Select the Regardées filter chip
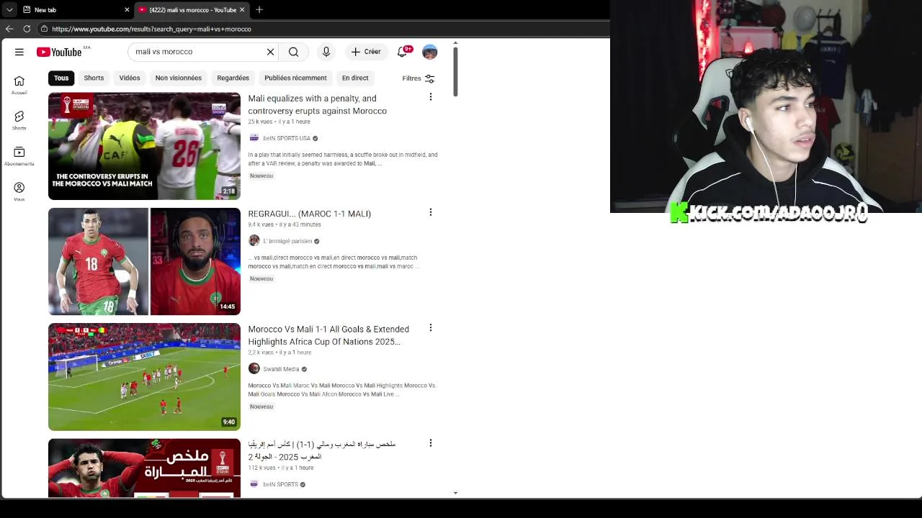922x518 pixels. [233, 78]
